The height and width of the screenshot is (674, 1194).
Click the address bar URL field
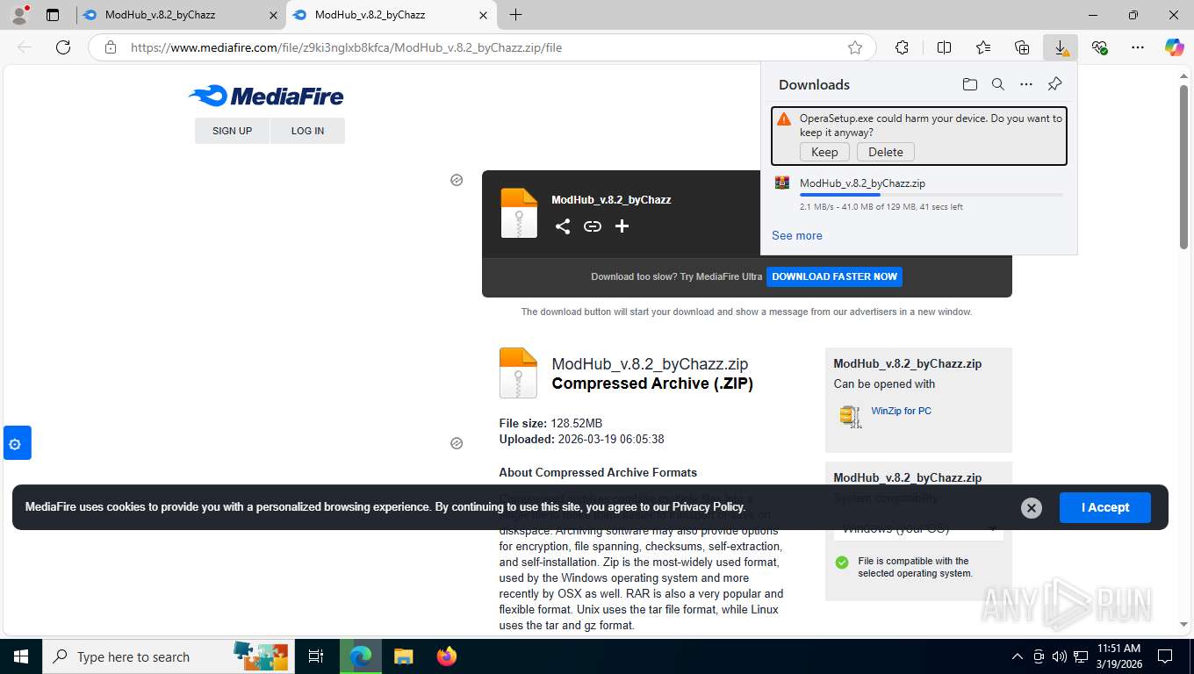click(483, 47)
